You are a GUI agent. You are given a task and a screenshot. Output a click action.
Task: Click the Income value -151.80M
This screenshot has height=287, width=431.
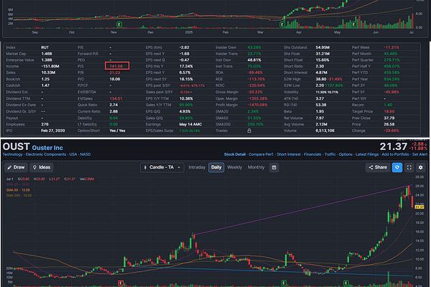(50, 66)
